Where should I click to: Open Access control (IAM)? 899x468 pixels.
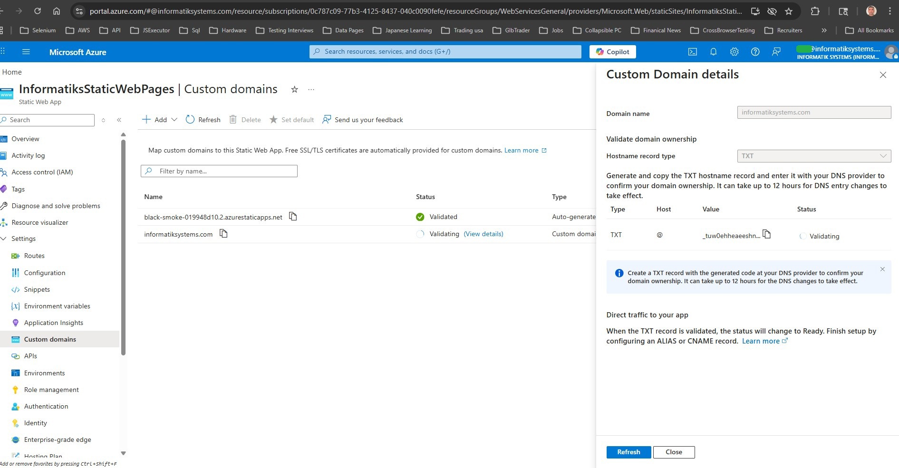pyautogui.click(x=42, y=172)
